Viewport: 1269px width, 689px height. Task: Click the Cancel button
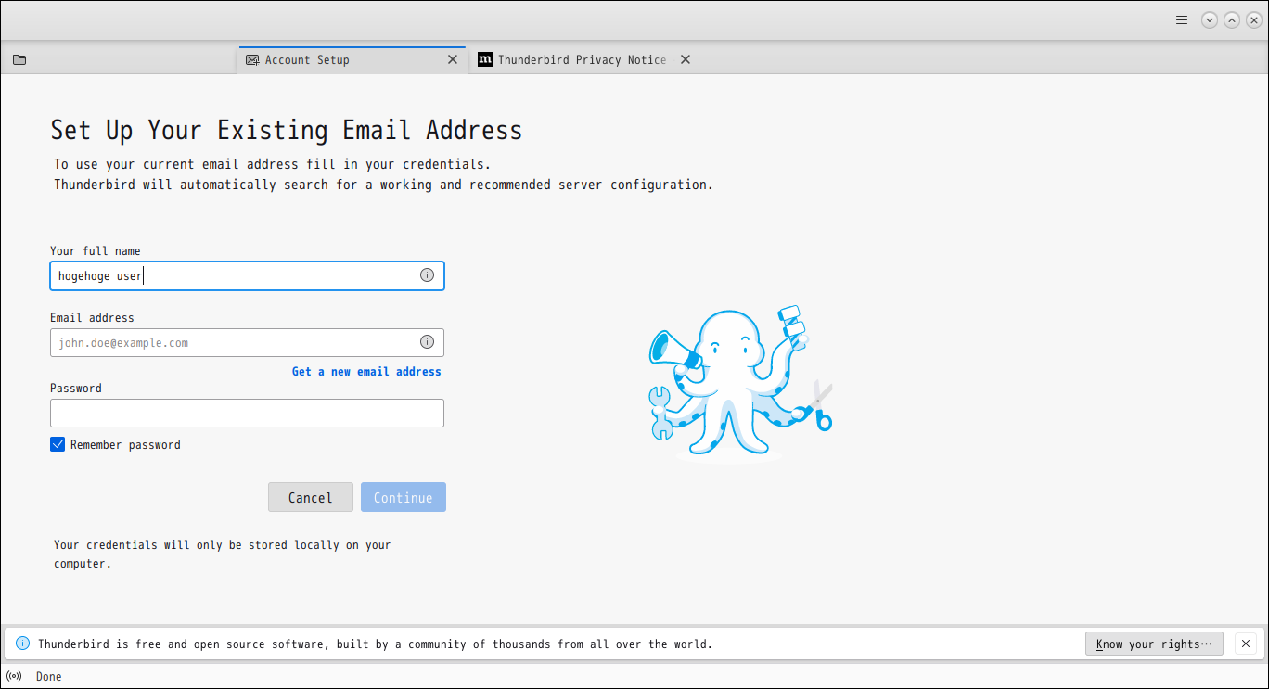(311, 497)
